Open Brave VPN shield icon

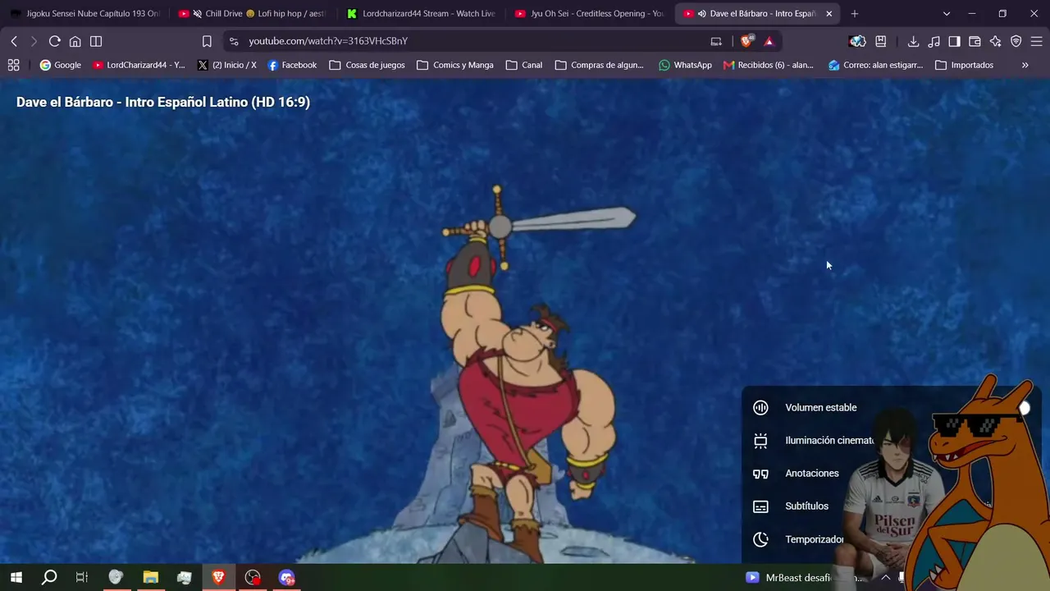click(1016, 41)
